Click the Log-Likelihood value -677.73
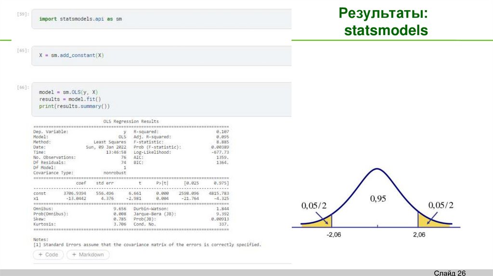493x276 pixels. coord(220,152)
